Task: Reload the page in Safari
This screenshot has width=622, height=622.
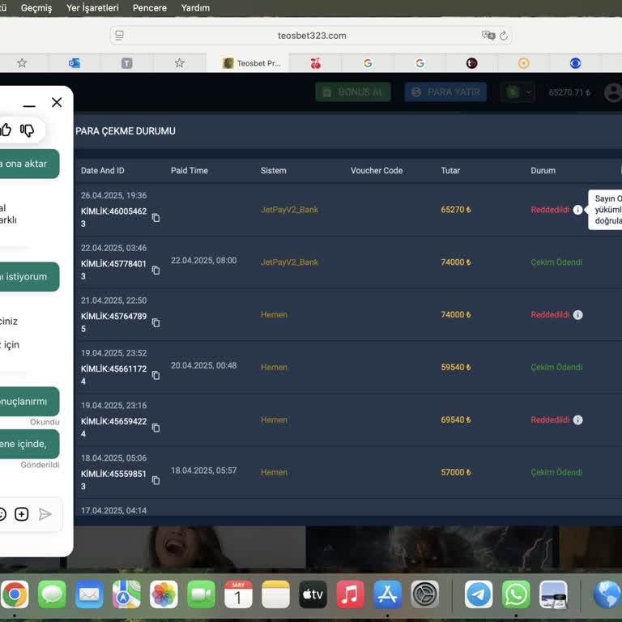Action: [x=504, y=36]
